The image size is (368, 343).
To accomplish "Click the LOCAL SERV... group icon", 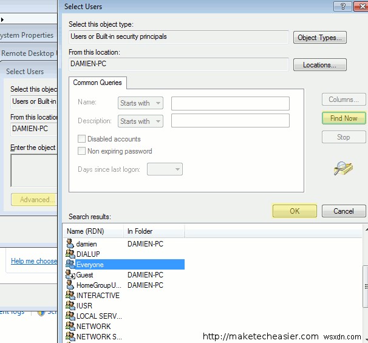I will [70, 316].
